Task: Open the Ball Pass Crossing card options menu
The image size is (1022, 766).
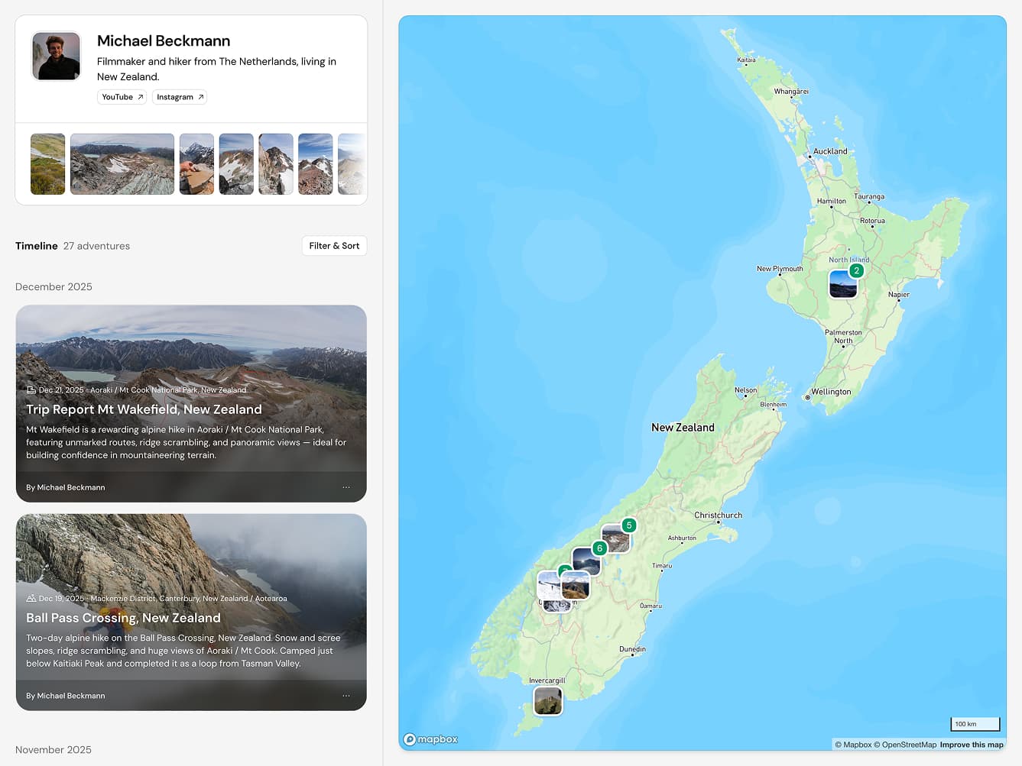Action: point(346,696)
